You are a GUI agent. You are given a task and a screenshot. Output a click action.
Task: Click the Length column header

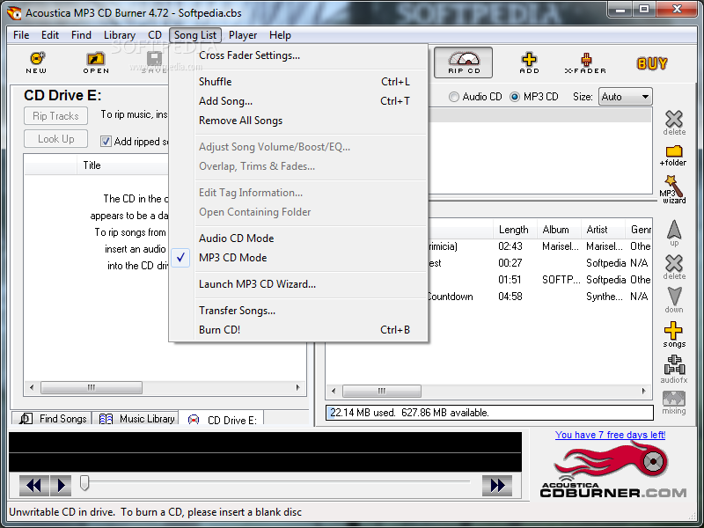515,230
